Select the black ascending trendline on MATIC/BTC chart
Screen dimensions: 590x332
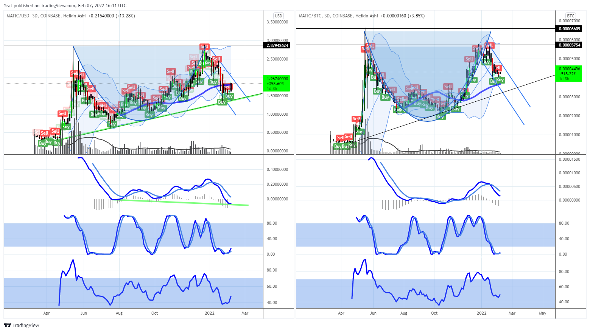[x=454, y=109]
